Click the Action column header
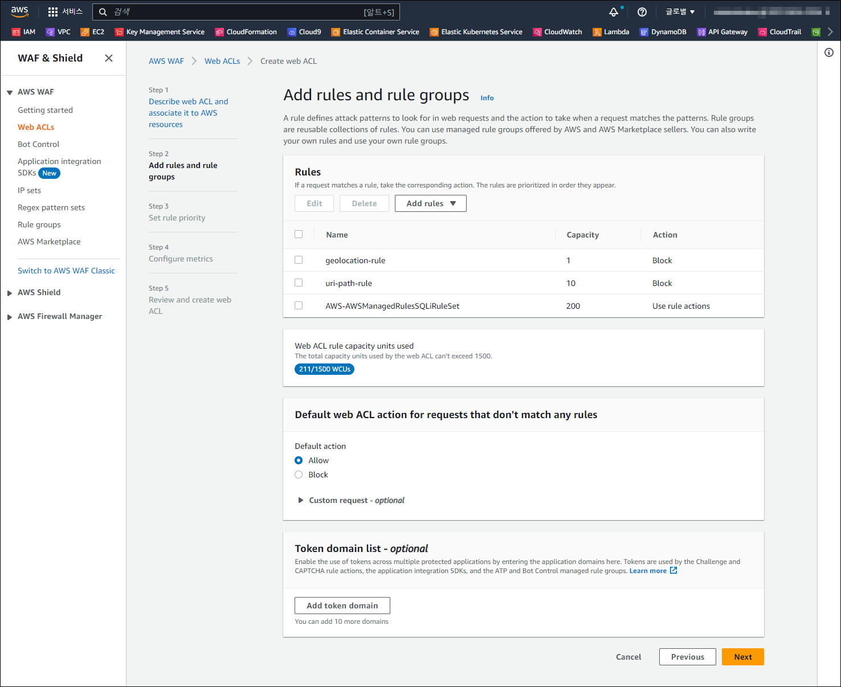Viewport: 841px width, 687px height. coord(665,235)
